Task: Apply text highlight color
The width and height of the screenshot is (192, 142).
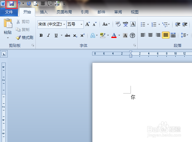Action: coord(103,35)
